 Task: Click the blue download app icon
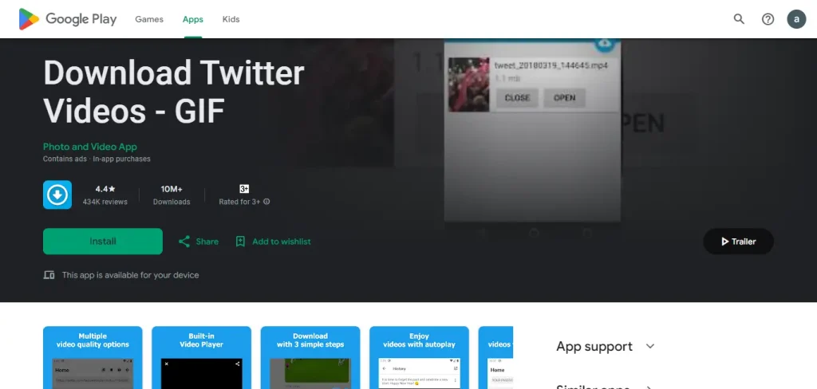pos(57,194)
